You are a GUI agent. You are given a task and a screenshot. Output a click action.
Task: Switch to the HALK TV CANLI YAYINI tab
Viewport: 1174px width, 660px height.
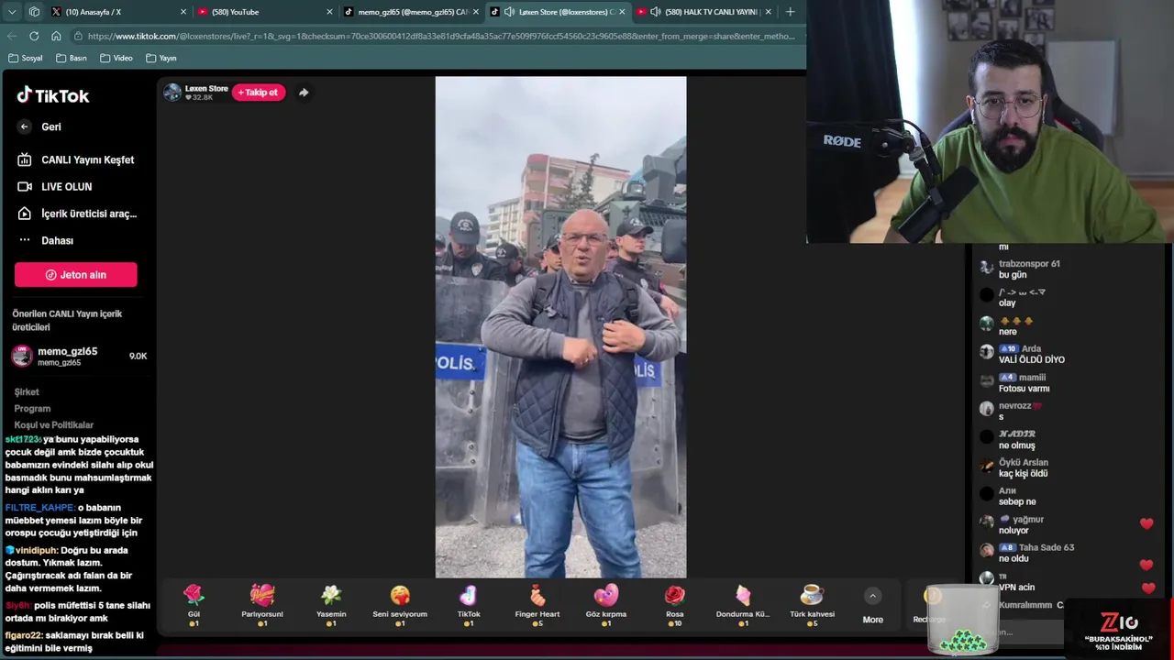click(x=704, y=12)
